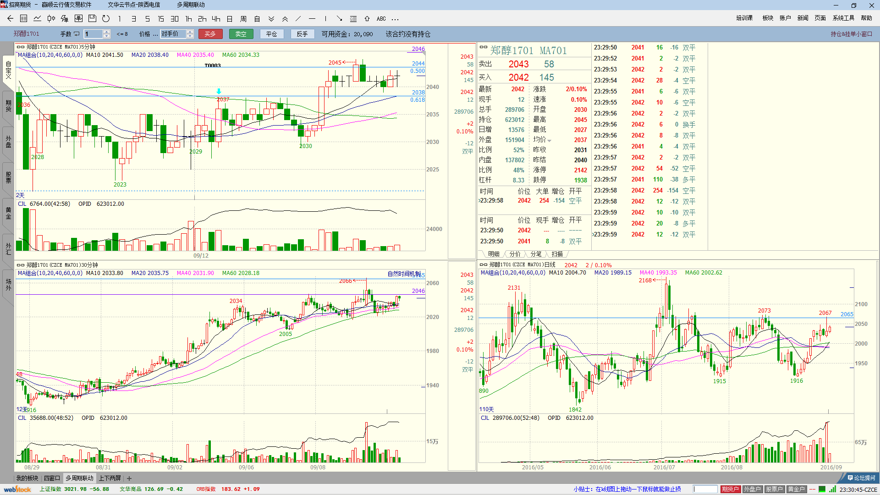880x495 pixels.
Task: Switch to the 3-minute period
Action: (x=133, y=19)
